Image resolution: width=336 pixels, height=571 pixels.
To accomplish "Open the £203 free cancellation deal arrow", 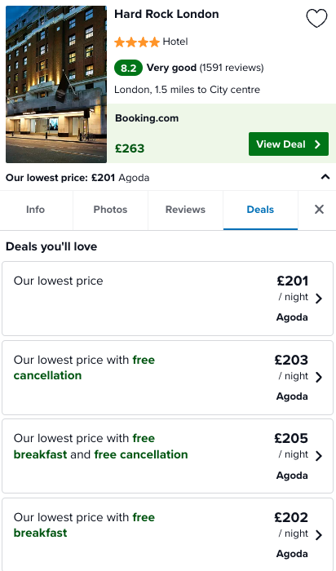I will click(x=319, y=377).
